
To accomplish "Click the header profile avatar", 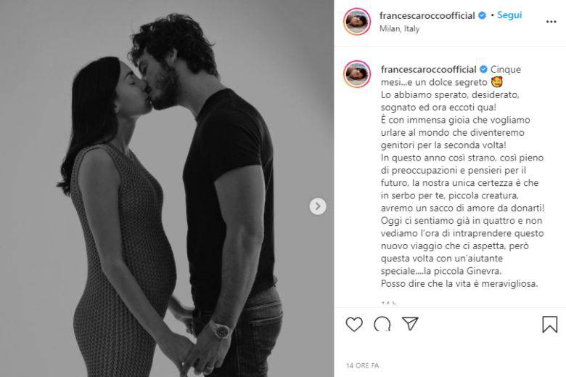I will point(357,22).
